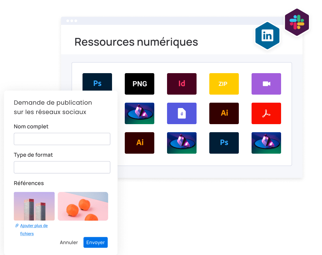This screenshot has width=322, height=255.
Task: Select the blue attachment document tile
Action: click(182, 113)
